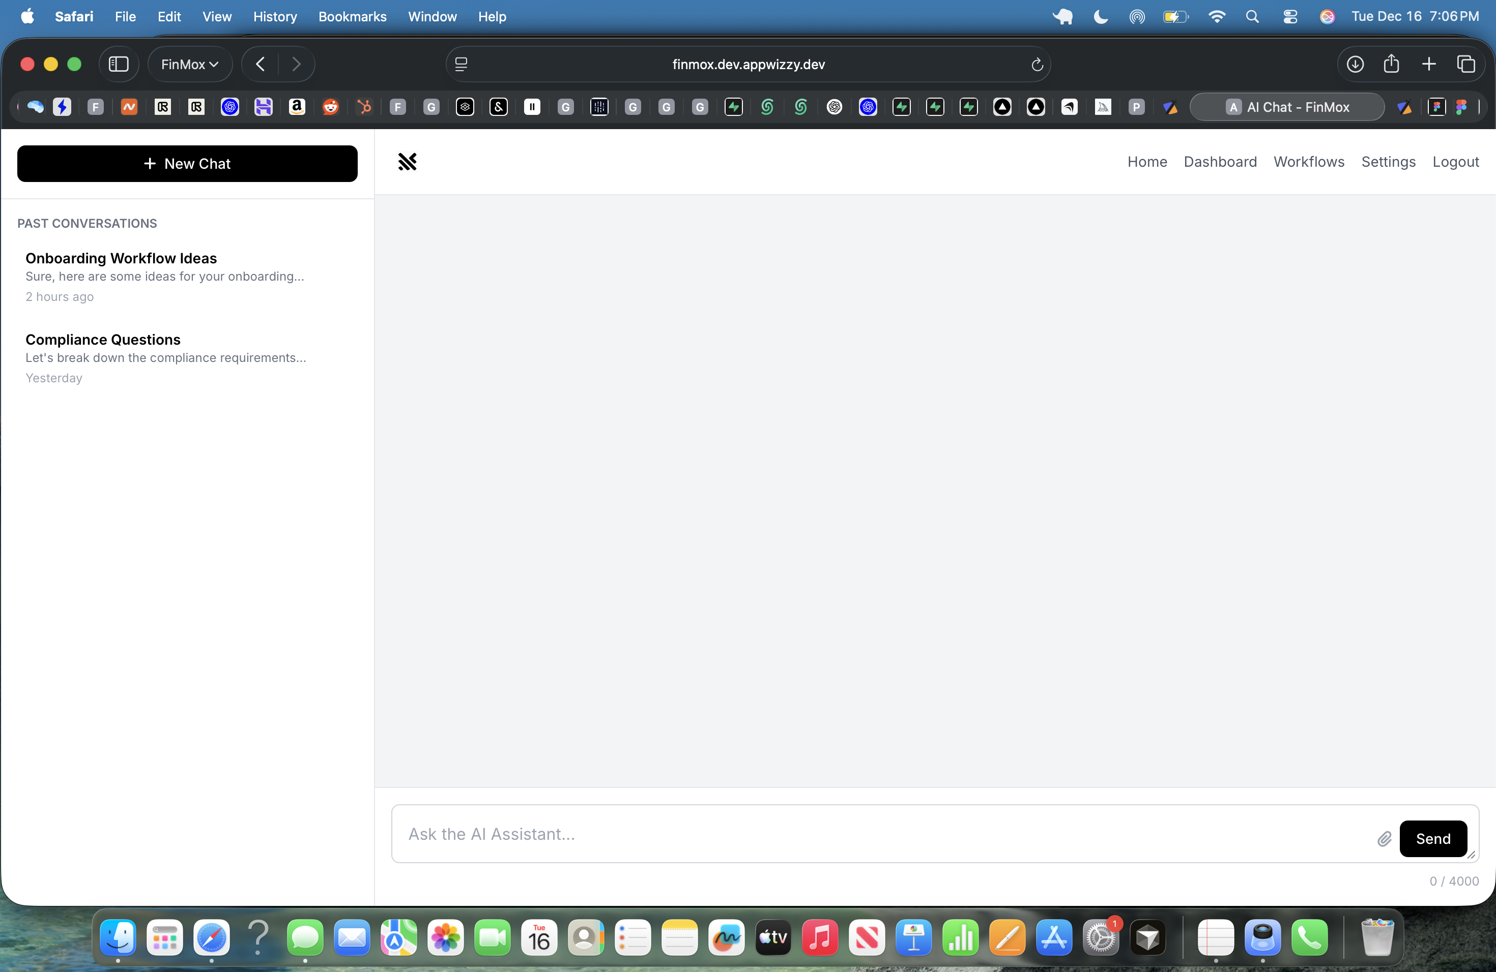Click the Reddit pinned tab icon

pyautogui.click(x=331, y=107)
